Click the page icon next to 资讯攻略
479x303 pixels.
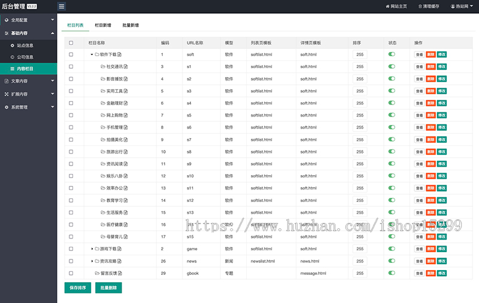tap(119, 261)
